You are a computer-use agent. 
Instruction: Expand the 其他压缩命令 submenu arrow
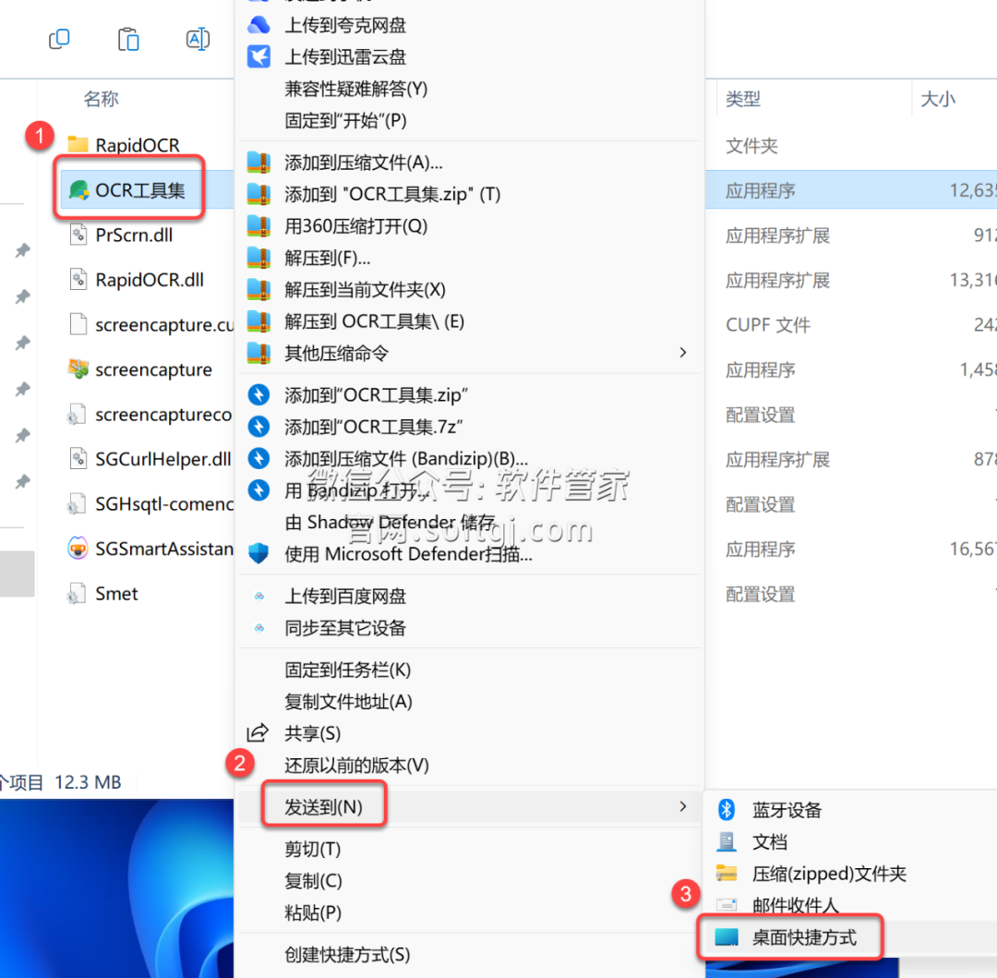[683, 352]
